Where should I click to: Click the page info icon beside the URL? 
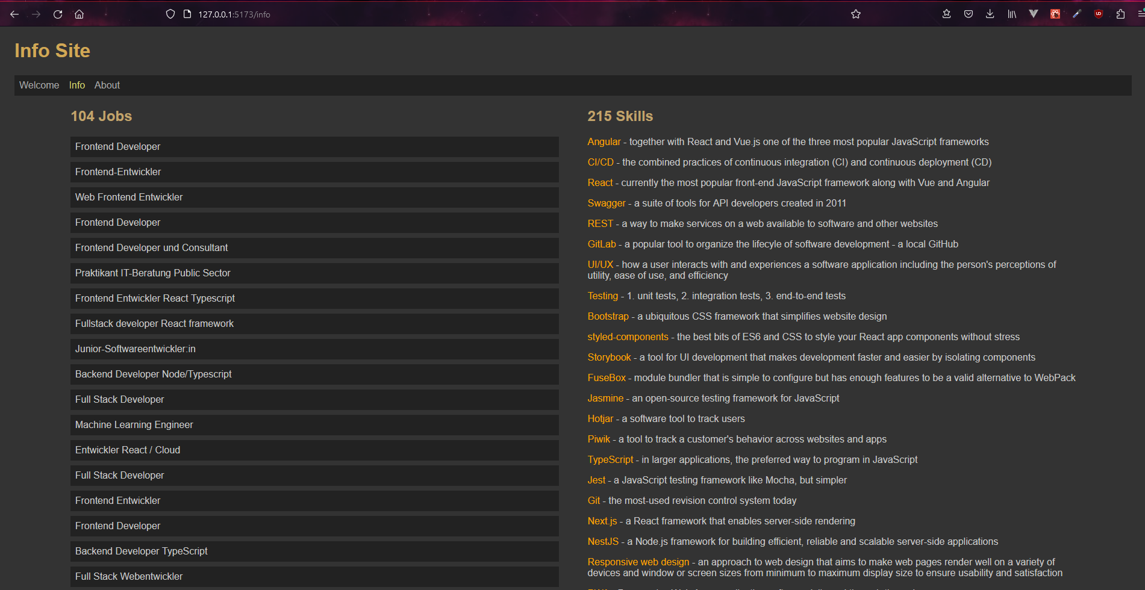187,14
